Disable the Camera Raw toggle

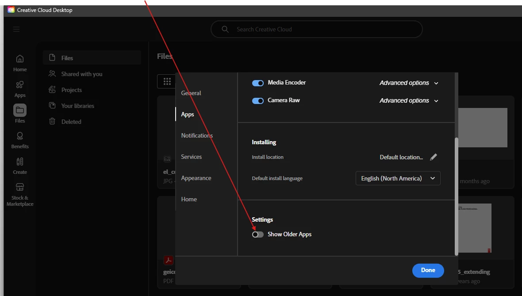pos(257,100)
